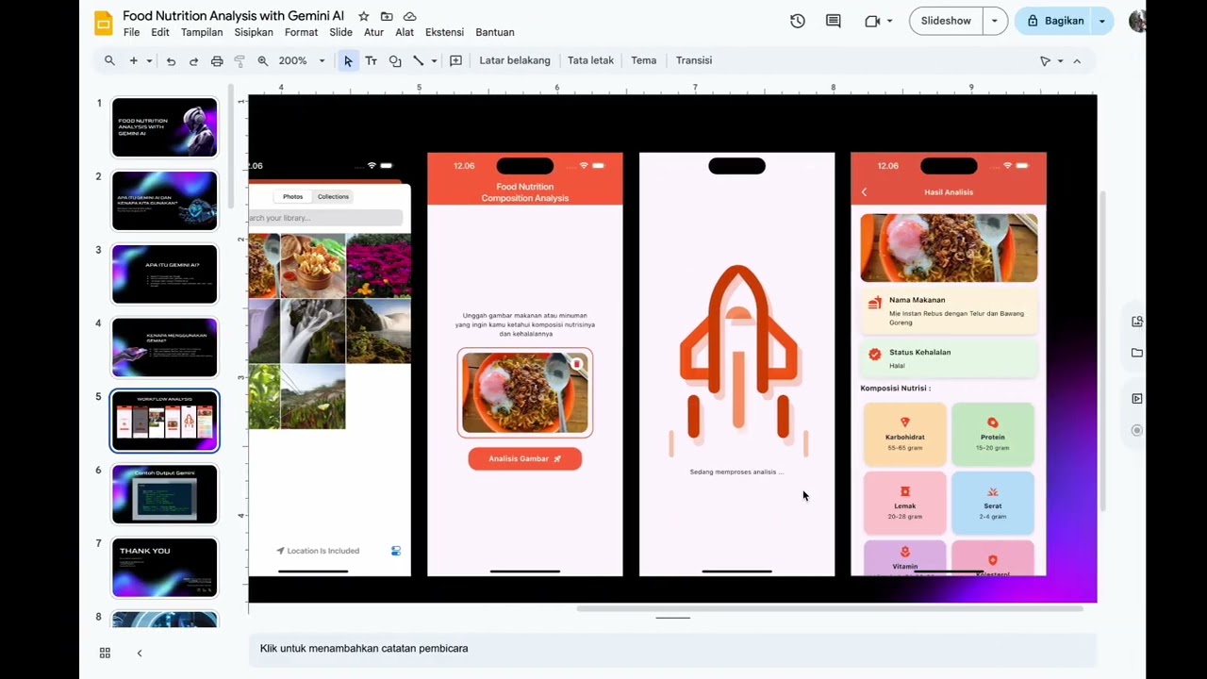The width and height of the screenshot is (1207, 679).
Task: Open the Bagikan share options dropdown
Action: click(1102, 21)
